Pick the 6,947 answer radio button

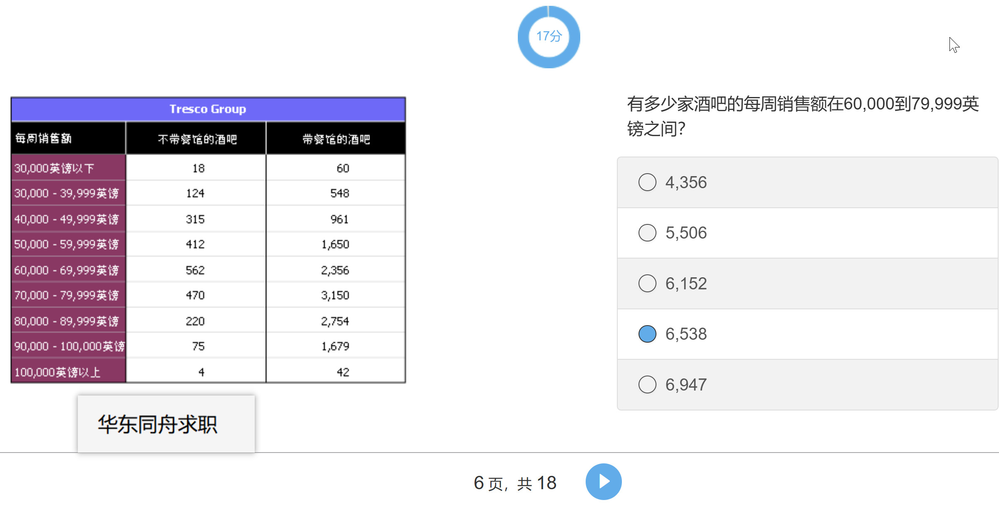pos(647,385)
